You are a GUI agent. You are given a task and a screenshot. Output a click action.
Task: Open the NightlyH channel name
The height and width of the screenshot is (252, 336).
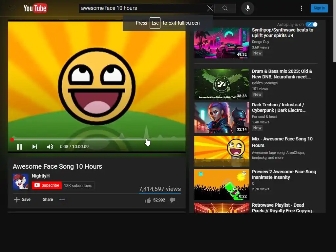point(41,176)
